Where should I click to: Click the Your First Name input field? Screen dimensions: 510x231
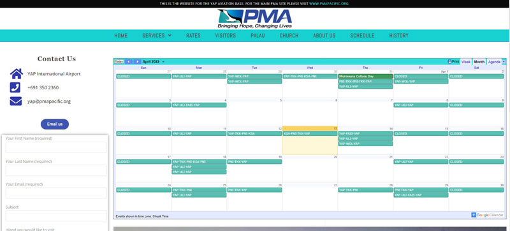point(56,147)
